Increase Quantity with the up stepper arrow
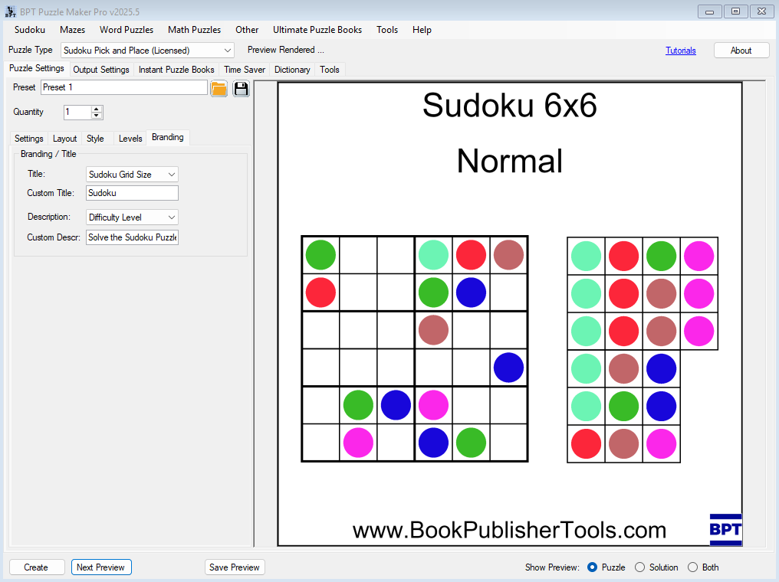779x582 pixels. (x=96, y=108)
